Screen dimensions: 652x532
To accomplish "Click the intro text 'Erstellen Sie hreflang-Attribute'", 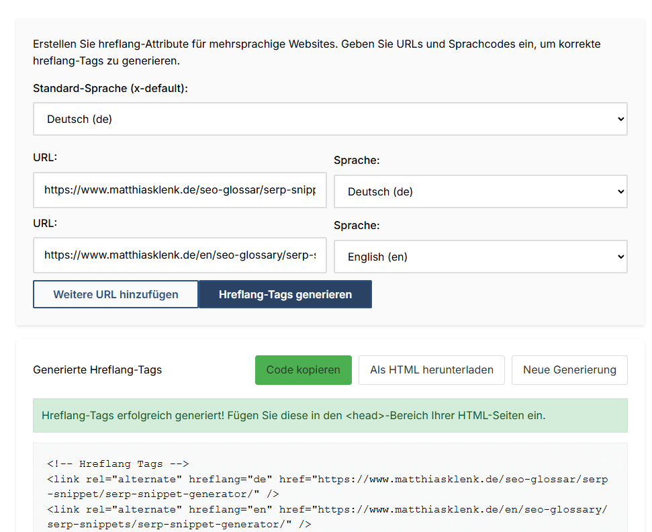I will click(x=317, y=52).
